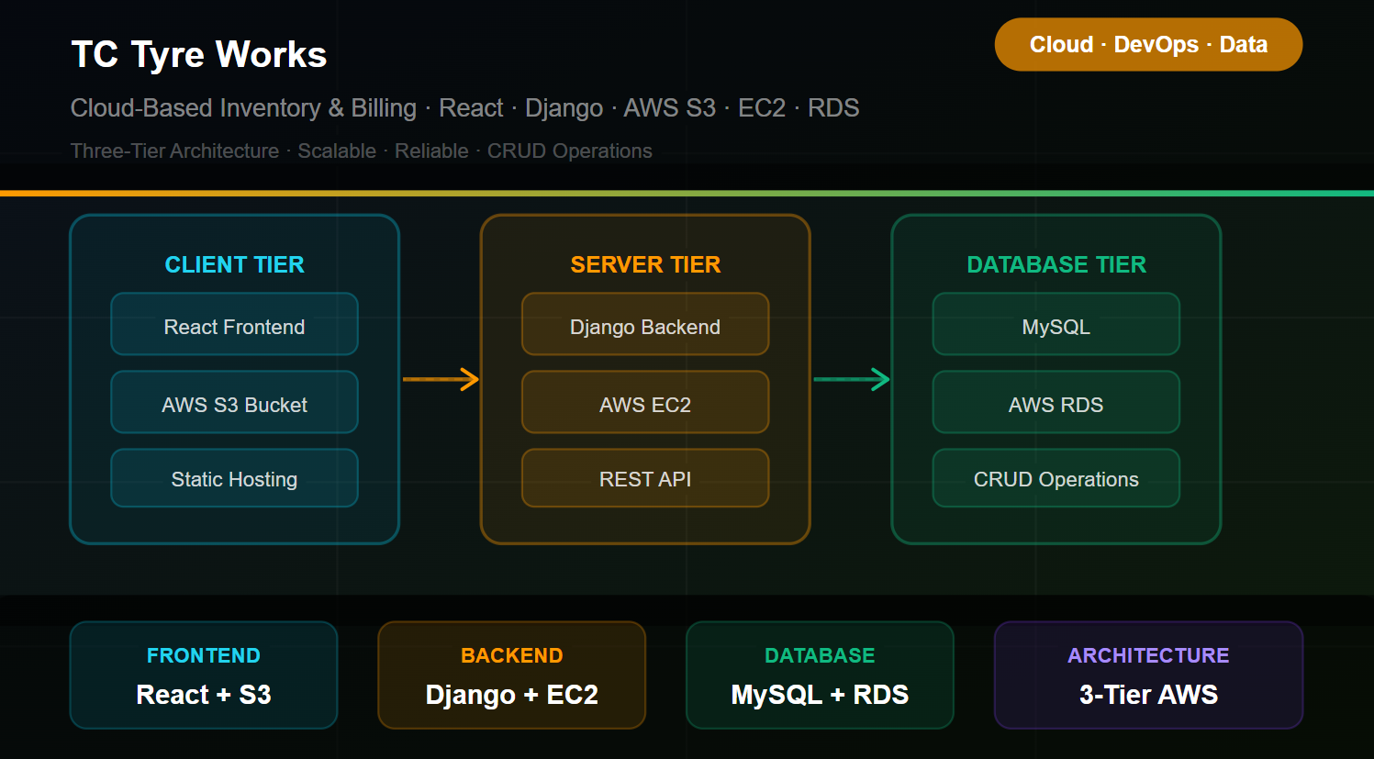
Task: Select the 3-Tier AWS value
Action: click(x=1148, y=695)
